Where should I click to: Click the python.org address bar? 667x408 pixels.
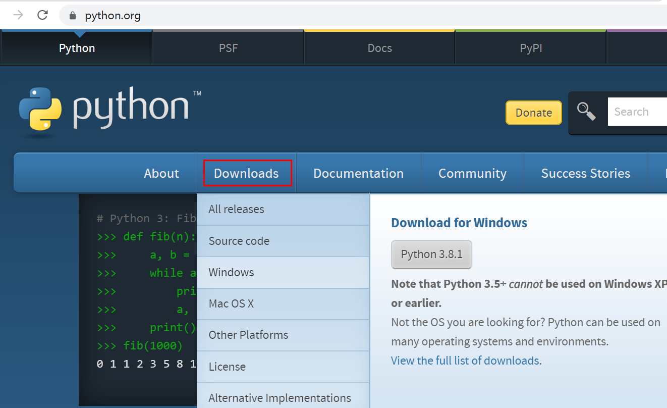(x=363, y=15)
